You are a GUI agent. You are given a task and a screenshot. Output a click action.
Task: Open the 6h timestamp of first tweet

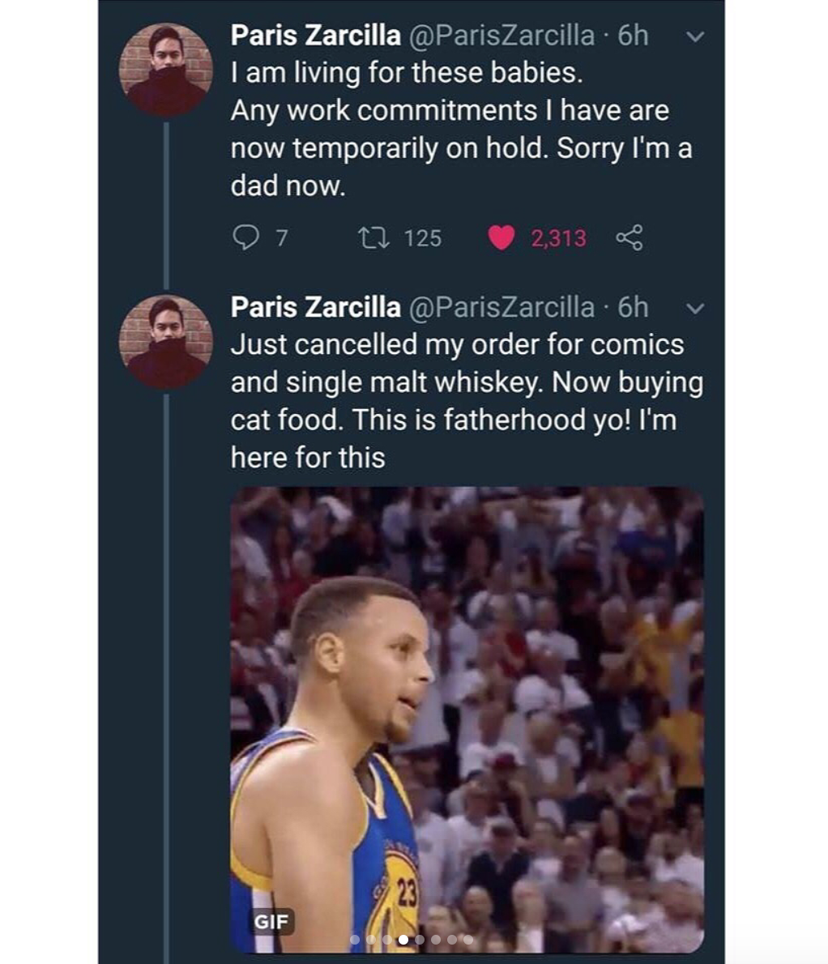[x=633, y=36]
